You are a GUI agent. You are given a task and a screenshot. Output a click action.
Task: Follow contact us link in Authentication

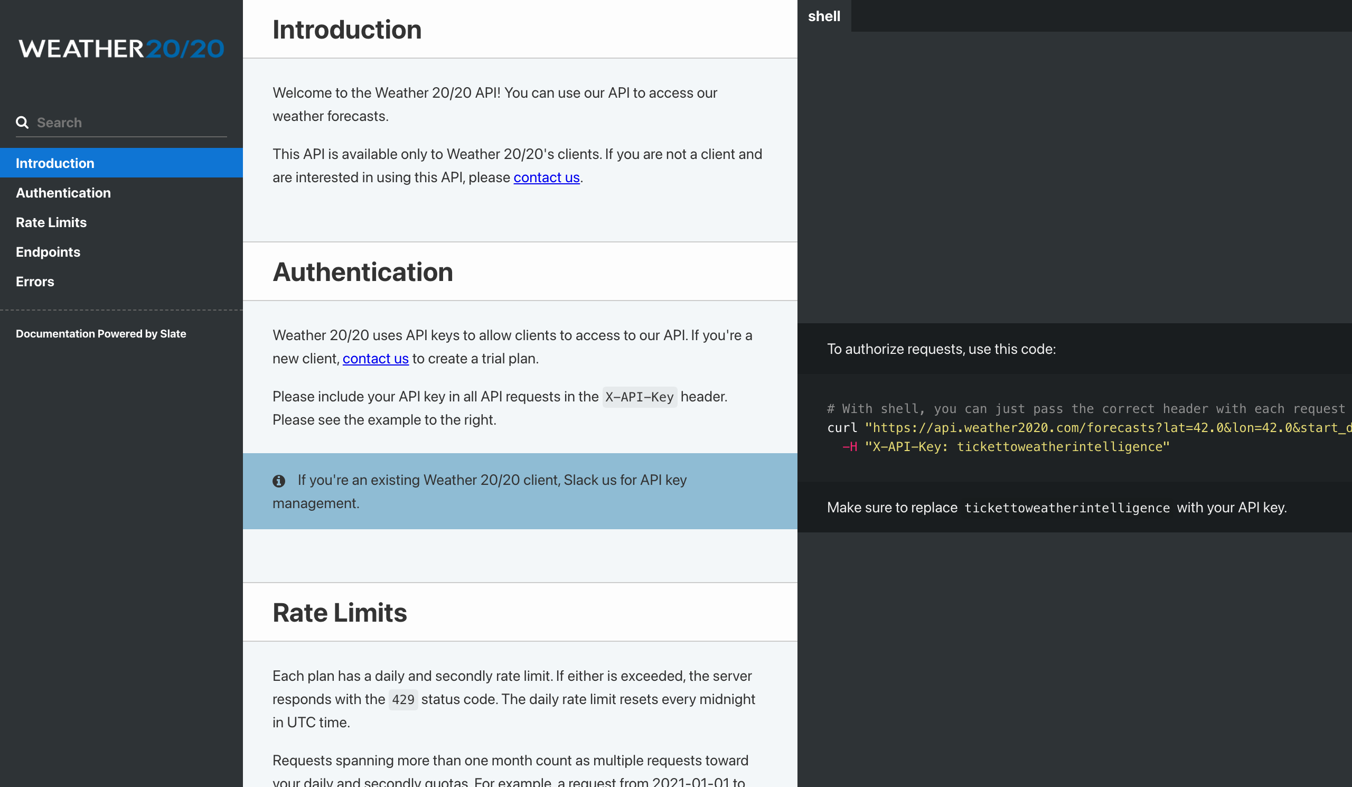[375, 358]
